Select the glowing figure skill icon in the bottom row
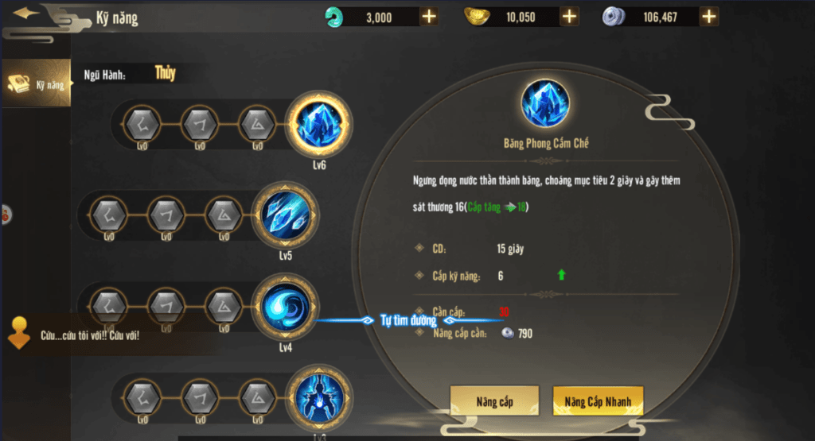 pos(318,398)
